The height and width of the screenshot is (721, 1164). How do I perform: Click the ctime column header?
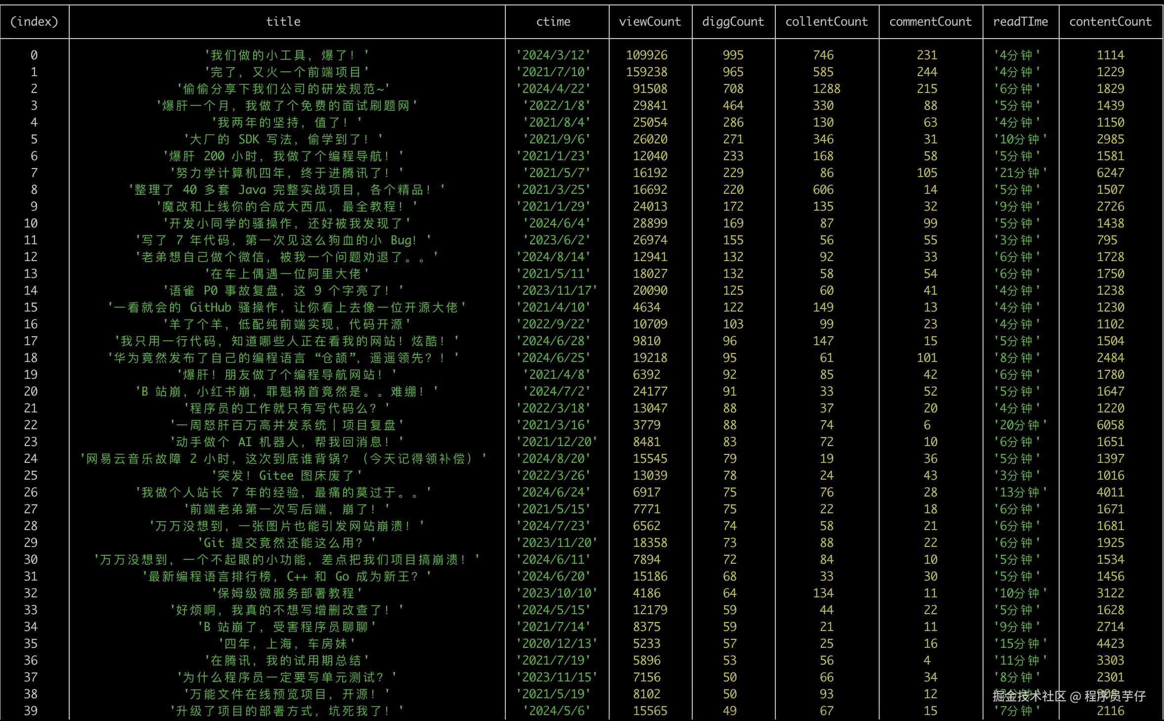[x=553, y=22]
